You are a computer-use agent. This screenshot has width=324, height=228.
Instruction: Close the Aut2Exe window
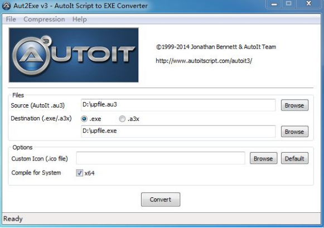(309, 4)
